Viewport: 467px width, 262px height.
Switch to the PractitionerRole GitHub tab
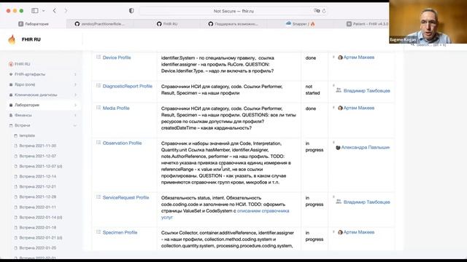pyautogui.click(x=100, y=24)
